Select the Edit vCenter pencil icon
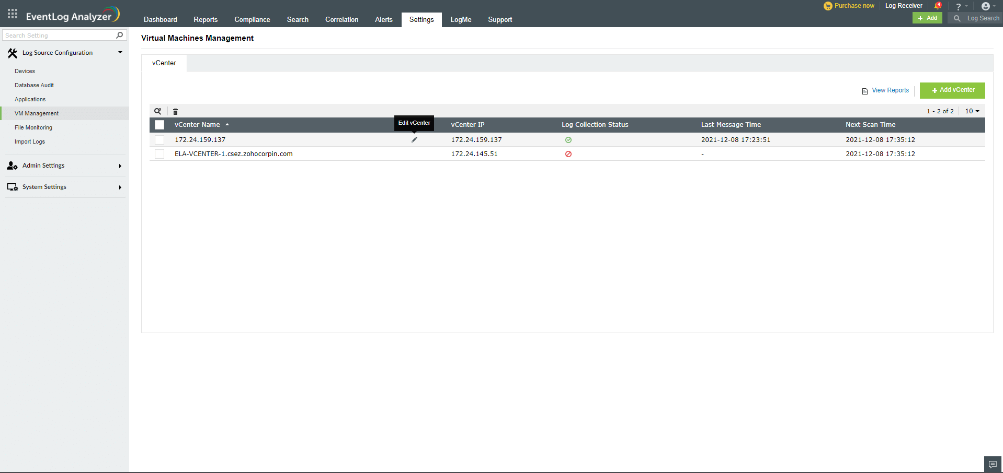 [x=414, y=139]
